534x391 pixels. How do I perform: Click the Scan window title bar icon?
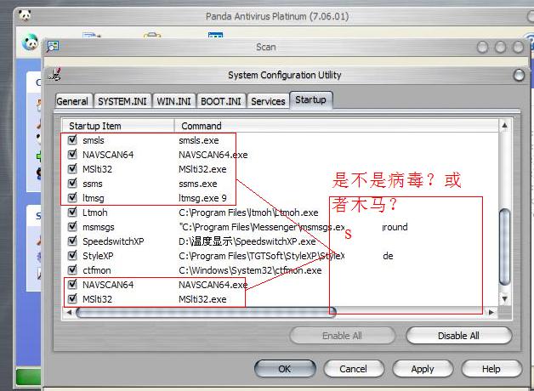[53, 46]
